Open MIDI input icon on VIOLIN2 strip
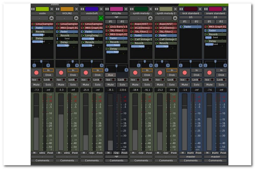The image size is (255, 169). (76, 18)
